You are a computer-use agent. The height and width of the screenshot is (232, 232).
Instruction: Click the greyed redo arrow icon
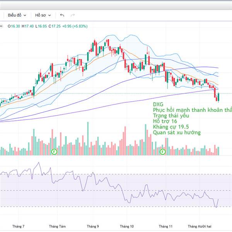coord(73,15)
